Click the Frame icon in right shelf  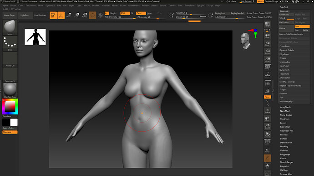tap(267, 111)
